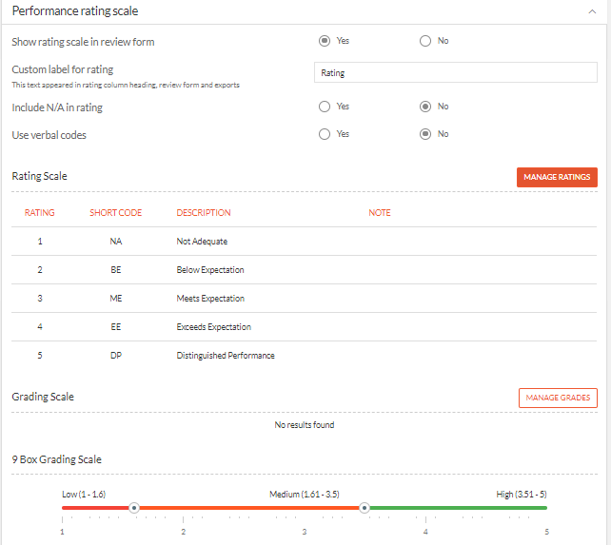The image size is (611, 545).
Task: Select No for Show rating scale in review form
Action: 425,41
